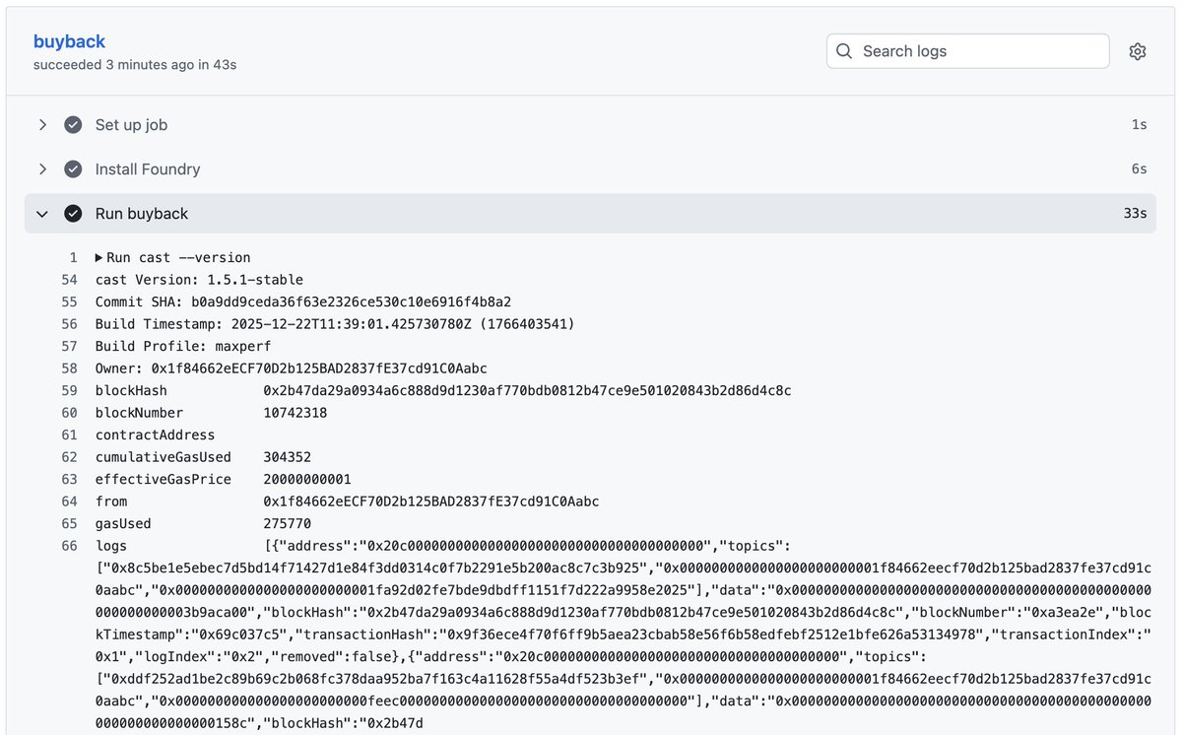1182x735 pixels.
Task: Click the magnifier icon in Search logs
Action: pos(844,51)
